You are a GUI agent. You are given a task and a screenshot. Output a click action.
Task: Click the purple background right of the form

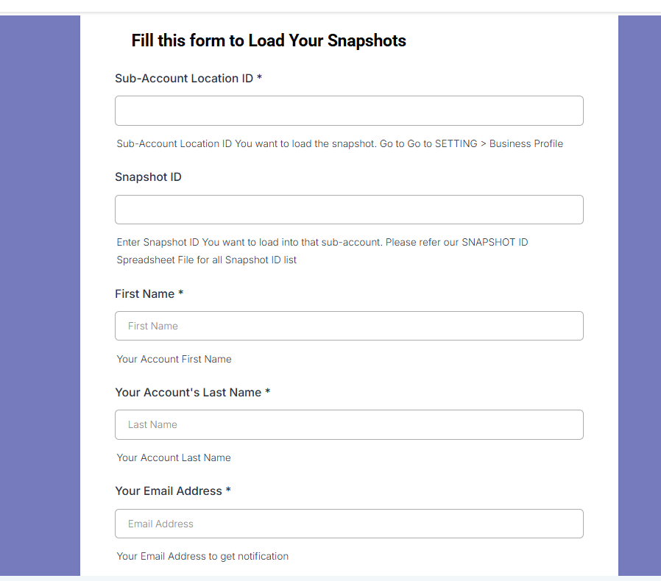[x=640, y=295]
